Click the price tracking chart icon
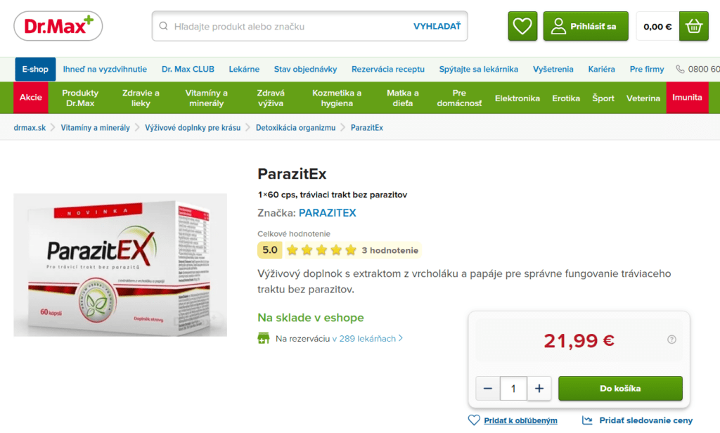 pyautogui.click(x=587, y=420)
